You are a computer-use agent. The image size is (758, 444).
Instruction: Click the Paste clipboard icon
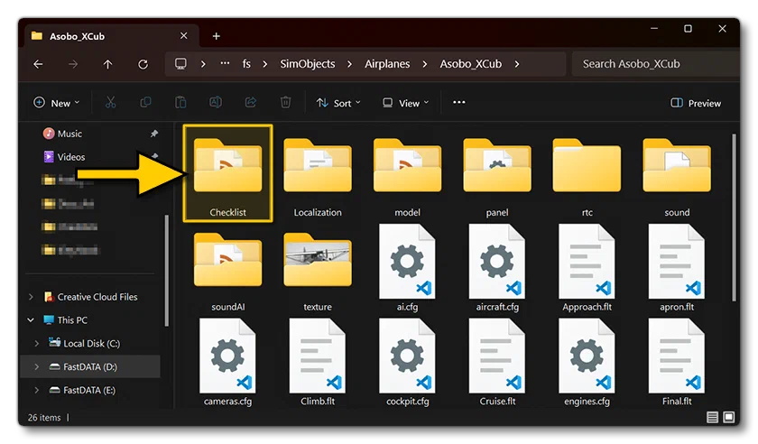click(180, 103)
